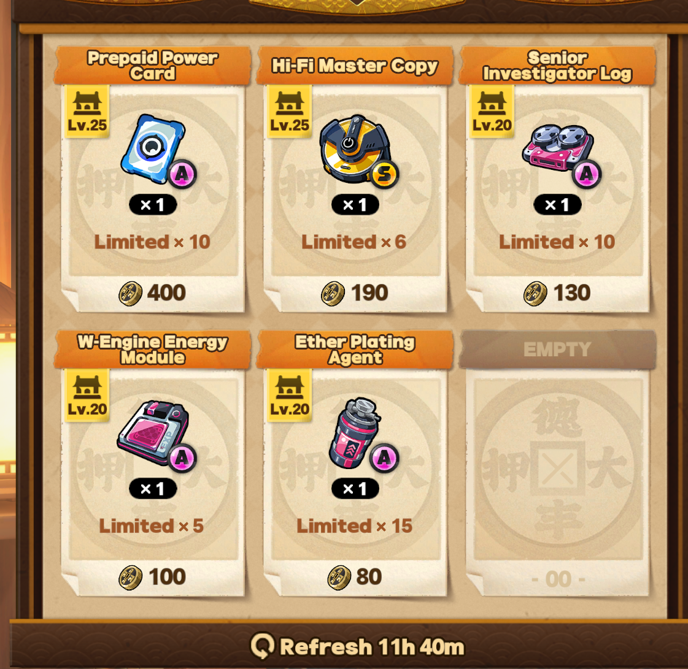The width and height of the screenshot is (688, 669).
Task: Click the Lv.20 badge on Senior Investigator Log
Action: click(x=492, y=112)
